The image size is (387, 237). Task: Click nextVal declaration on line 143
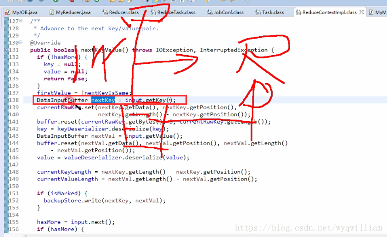point(103,136)
